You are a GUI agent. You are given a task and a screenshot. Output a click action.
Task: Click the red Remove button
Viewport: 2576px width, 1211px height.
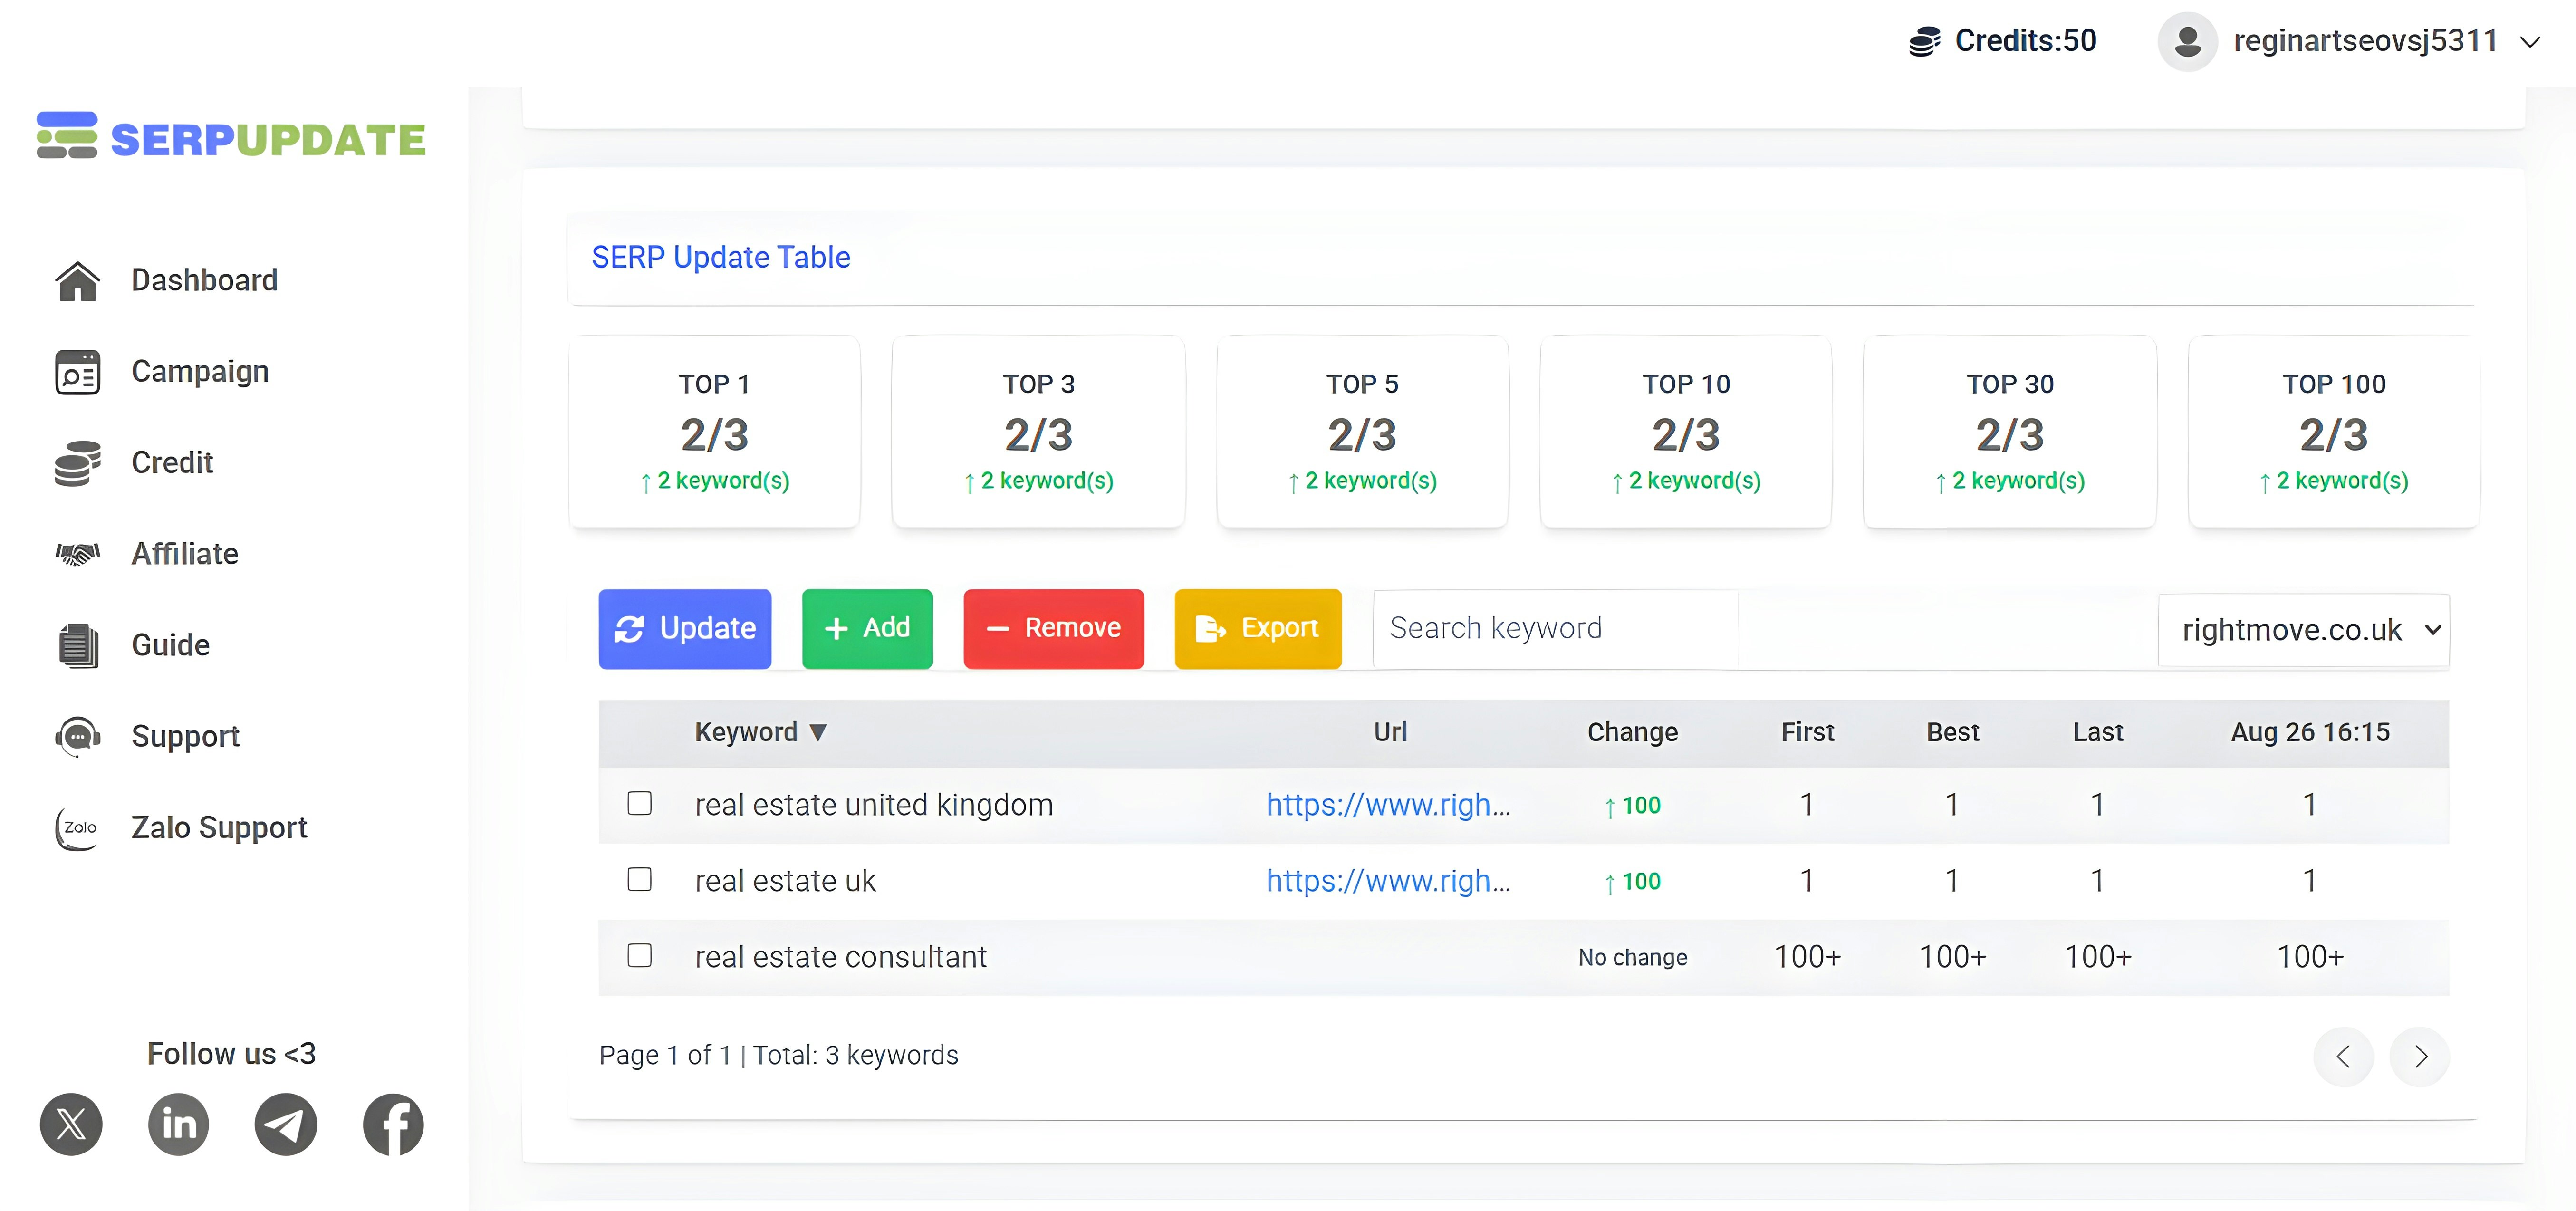tap(1053, 628)
